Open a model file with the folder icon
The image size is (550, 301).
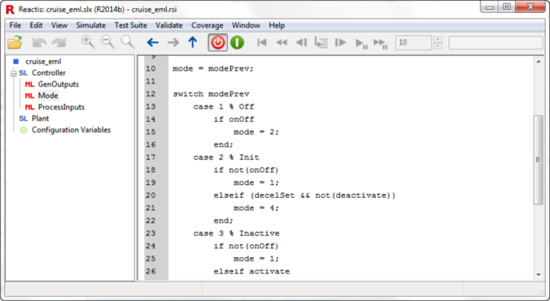(x=15, y=43)
